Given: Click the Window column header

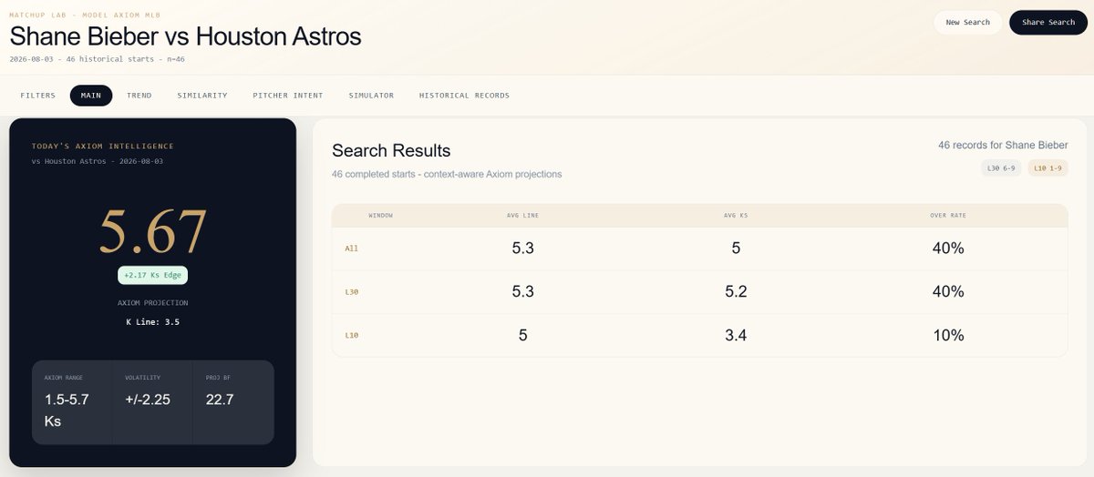Looking at the screenshot, I should point(380,216).
